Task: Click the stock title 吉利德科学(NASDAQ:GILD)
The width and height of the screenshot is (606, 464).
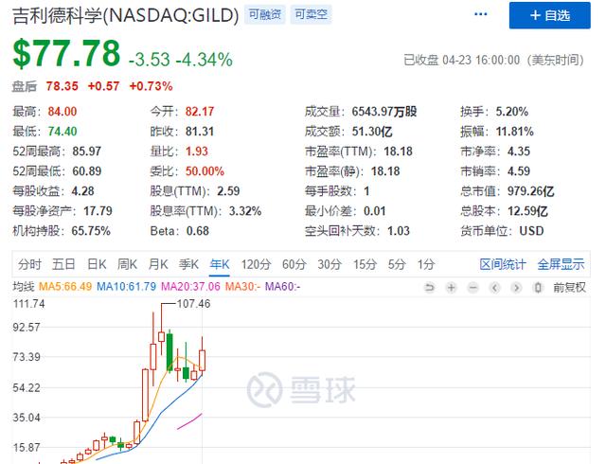Action: [126, 16]
